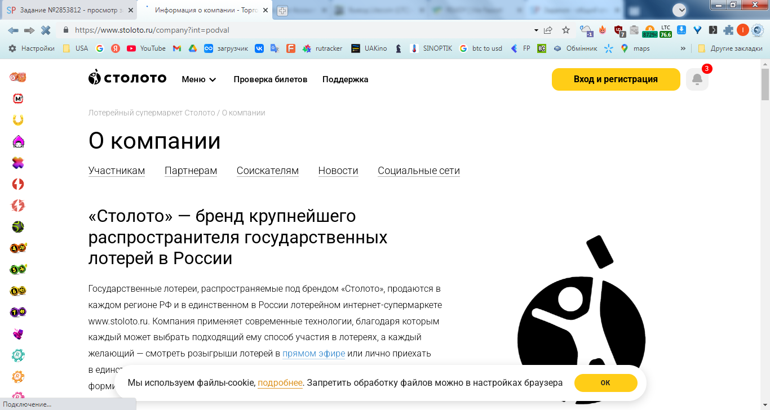Open the Yandex bookmark icon

[116, 48]
